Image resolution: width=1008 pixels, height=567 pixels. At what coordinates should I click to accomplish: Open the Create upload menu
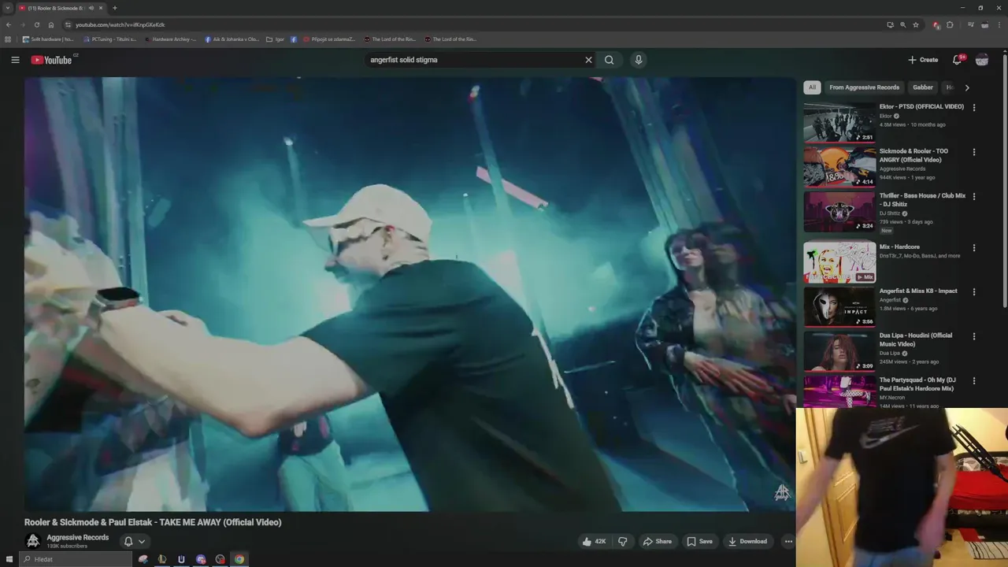click(x=923, y=60)
